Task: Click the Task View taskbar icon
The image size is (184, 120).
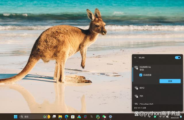Action: click(x=54, y=117)
